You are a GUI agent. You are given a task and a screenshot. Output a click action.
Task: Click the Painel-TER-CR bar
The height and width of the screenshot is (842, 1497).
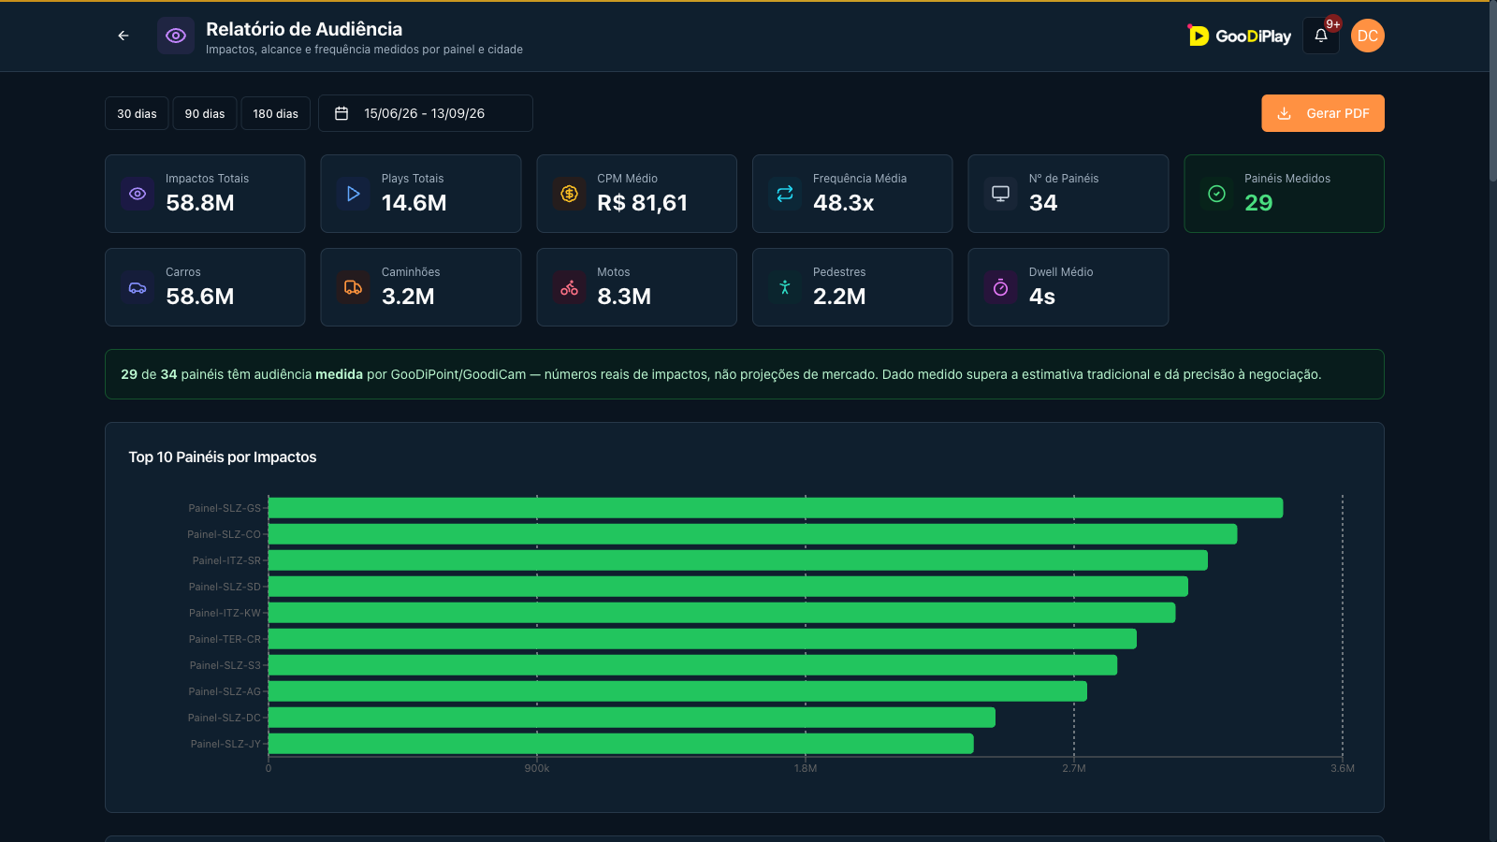tap(703, 639)
